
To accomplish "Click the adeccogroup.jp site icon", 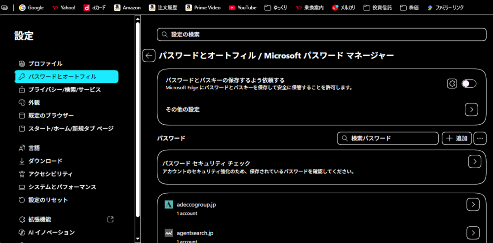I will point(169,205).
